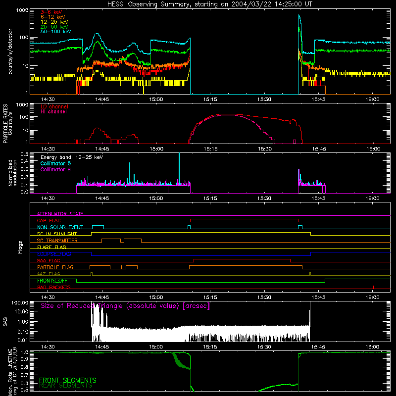Click the tall cyan Collimator 8 spike near 15:06
The height and width of the screenshot is (396, 396).
tap(179, 168)
